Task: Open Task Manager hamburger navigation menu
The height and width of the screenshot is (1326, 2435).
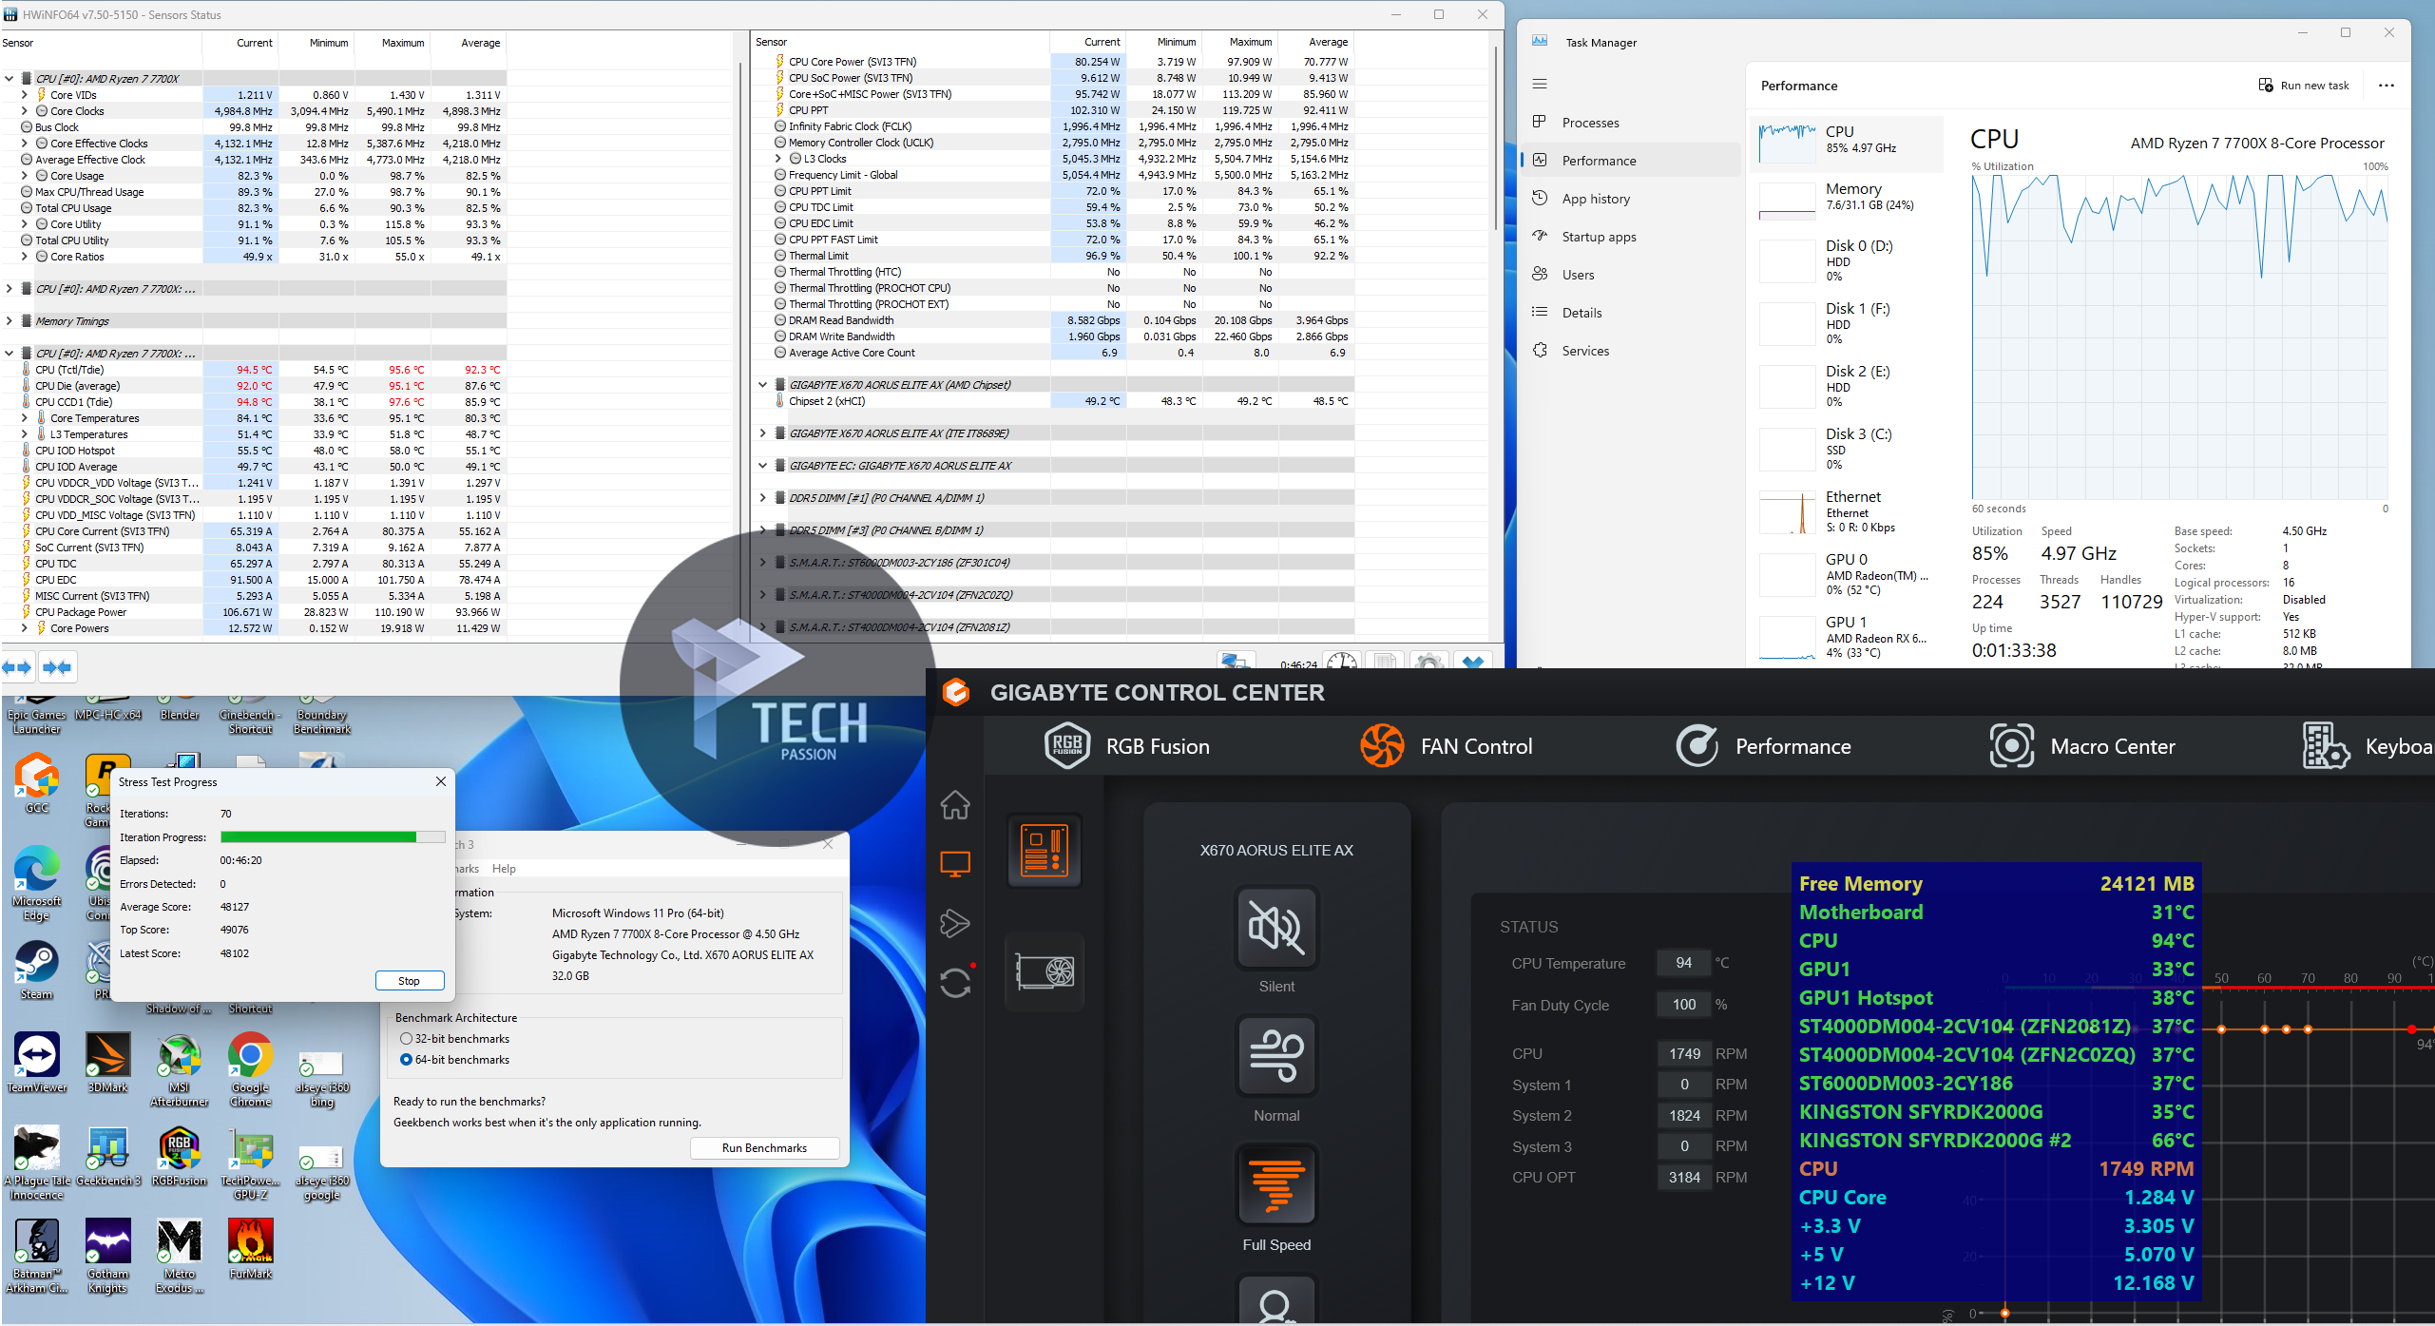Action: pyautogui.click(x=1540, y=85)
